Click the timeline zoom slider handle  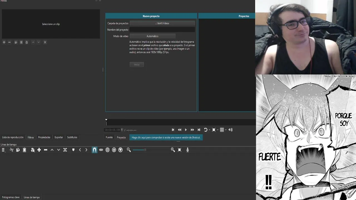145,150
